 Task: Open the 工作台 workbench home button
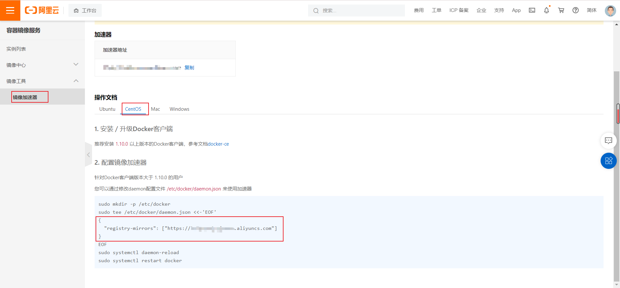pos(85,10)
